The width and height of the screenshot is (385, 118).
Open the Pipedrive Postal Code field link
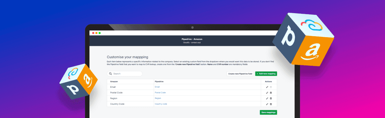click(x=160, y=93)
